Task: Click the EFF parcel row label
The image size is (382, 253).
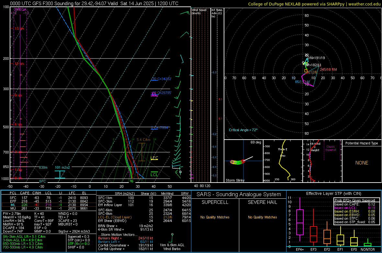Action: (13, 201)
